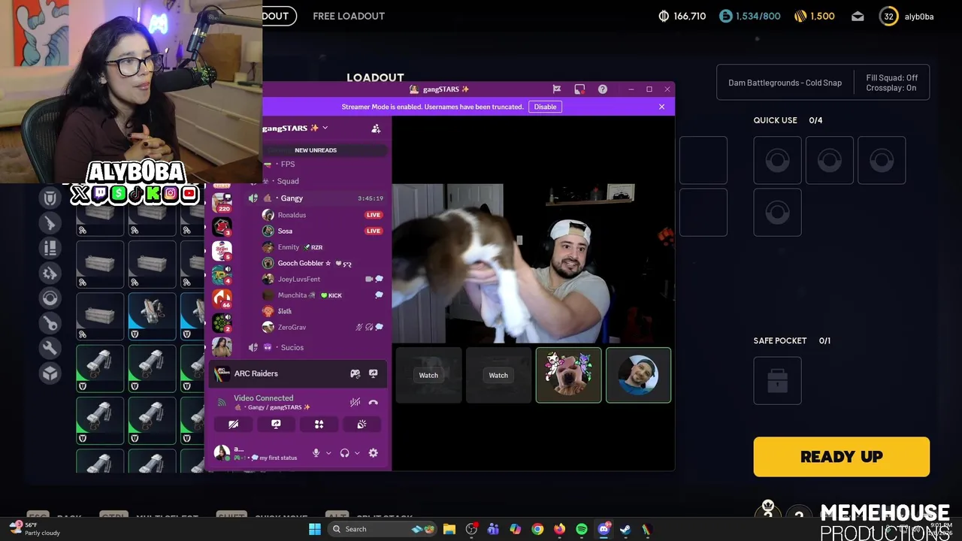Select the cube category in inventory sidebar
The image size is (962, 541).
pyautogui.click(x=50, y=373)
